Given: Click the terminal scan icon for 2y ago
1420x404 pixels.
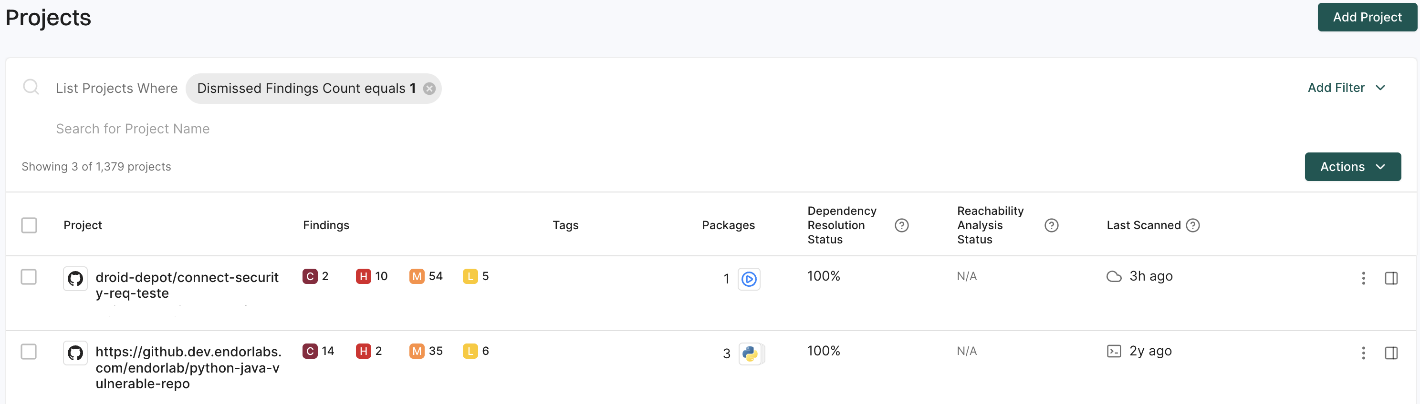Looking at the screenshot, I should (x=1114, y=351).
